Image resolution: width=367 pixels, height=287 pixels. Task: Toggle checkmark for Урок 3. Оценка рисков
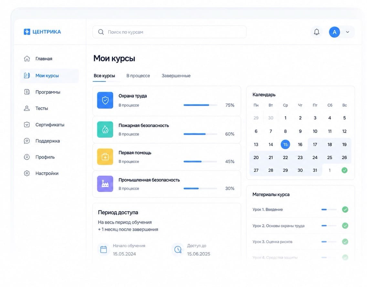(x=345, y=241)
